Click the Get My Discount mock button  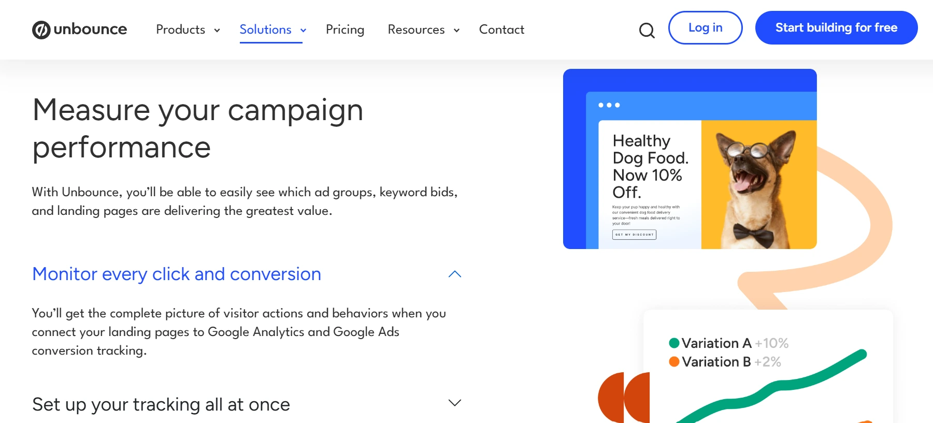(634, 235)
